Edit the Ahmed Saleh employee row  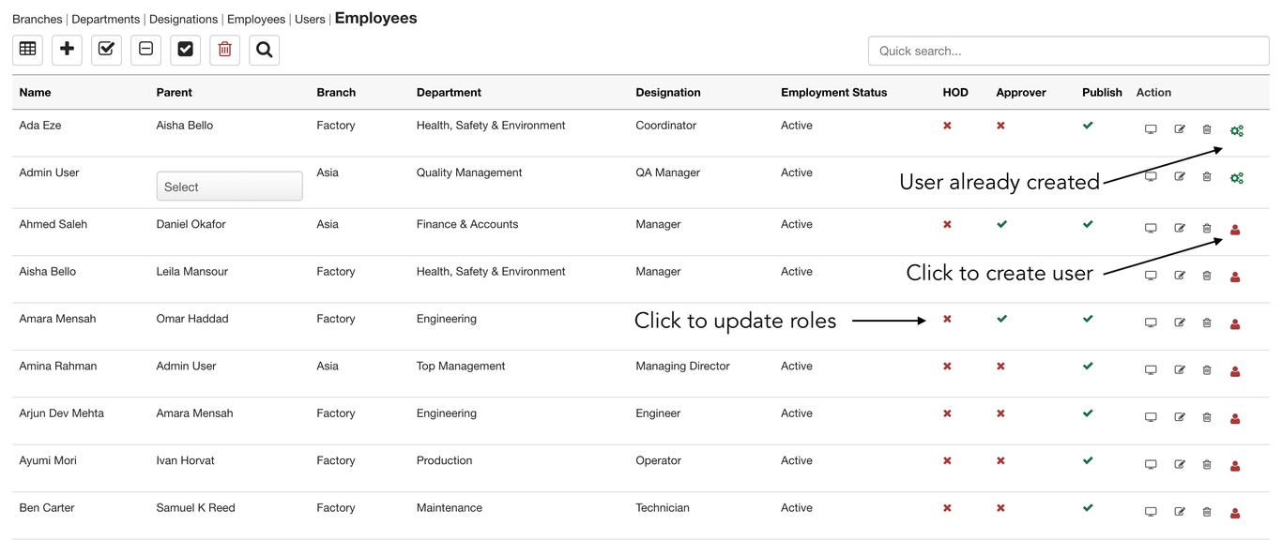[1180, 228]
